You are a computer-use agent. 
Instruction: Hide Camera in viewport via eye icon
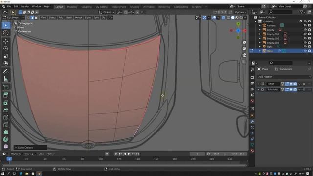click(305, 25)
